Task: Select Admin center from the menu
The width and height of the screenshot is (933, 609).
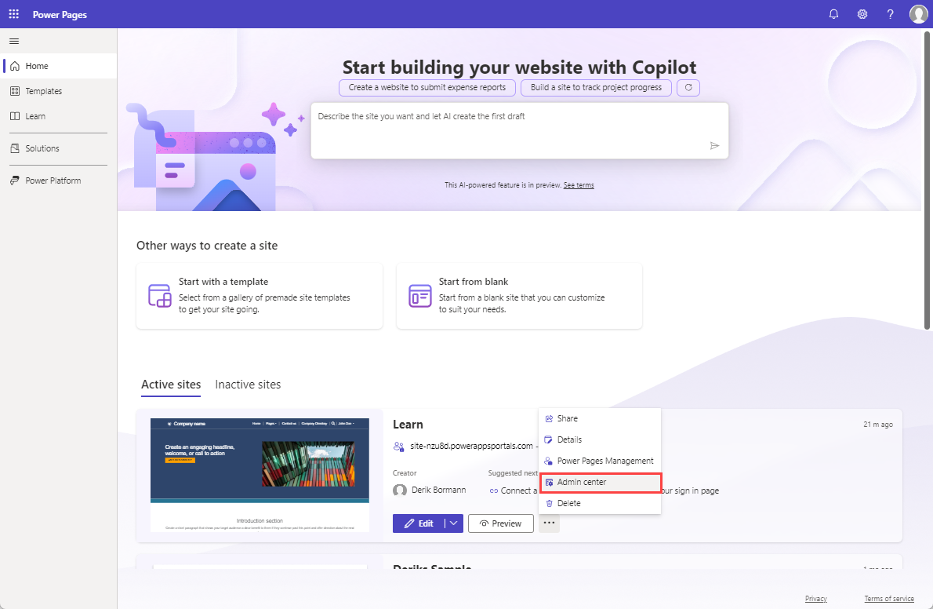Action: point(600,482)
